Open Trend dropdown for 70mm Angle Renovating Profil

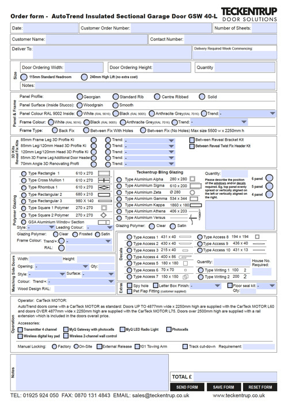(x=149, y=164)
